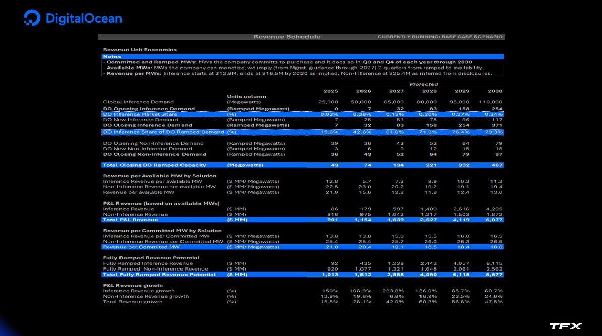Select 'Total Fully Ramped Revenue Potential' row label
602x336 pixels.
click(x=159, y=275)
